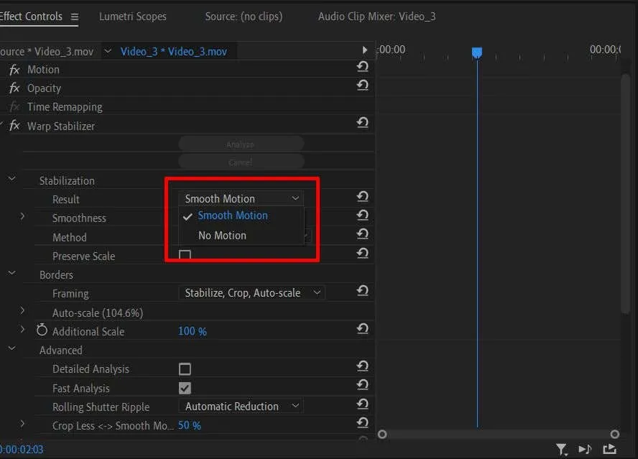Reset the Warp Stabilizer effect
Image resolution: width=638 pixels, height=459 pixels.
pyautogui.click(x=363, y=124)
